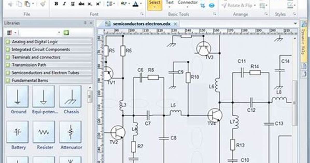Toggle Italic formatting
310x163 pixels.
click(64, 4)
